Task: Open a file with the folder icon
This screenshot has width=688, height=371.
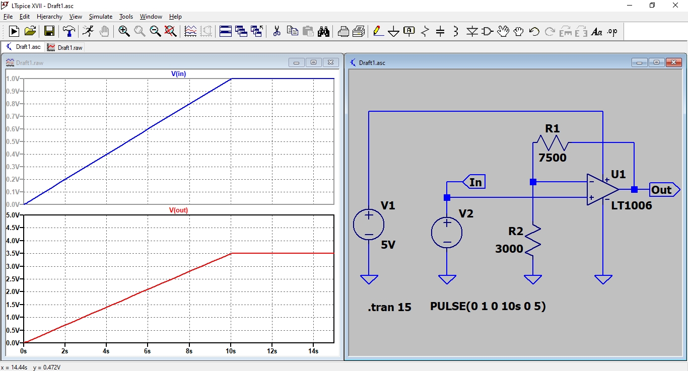Action: [30, 31]
